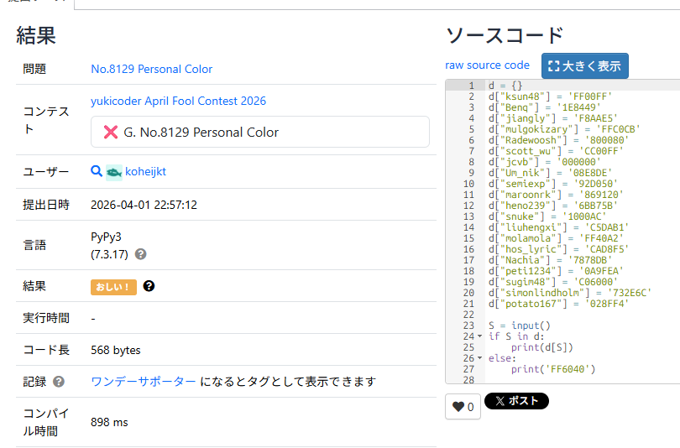Click 大きく表示 expand button
Image resolution: width=680 pixels, height=448 pixels.
tap(584, 65)
